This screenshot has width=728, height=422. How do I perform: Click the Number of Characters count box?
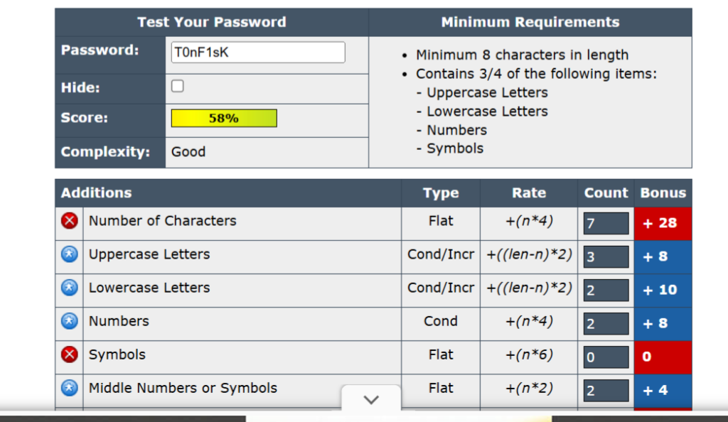[606, 223]
